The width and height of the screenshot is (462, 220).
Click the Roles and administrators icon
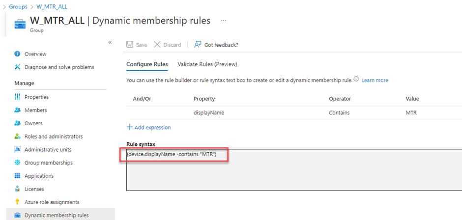[17, 137]
